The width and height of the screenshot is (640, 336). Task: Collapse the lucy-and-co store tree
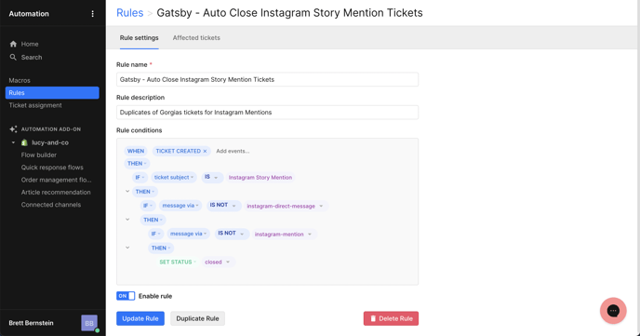click(x=13, y=142)
